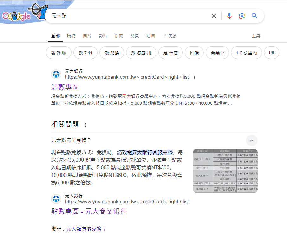The width and height of the screenshot is (287, 236).
Task: Open 點數專區 - 元大商業銀行 link
Action: tap(89, 211)
